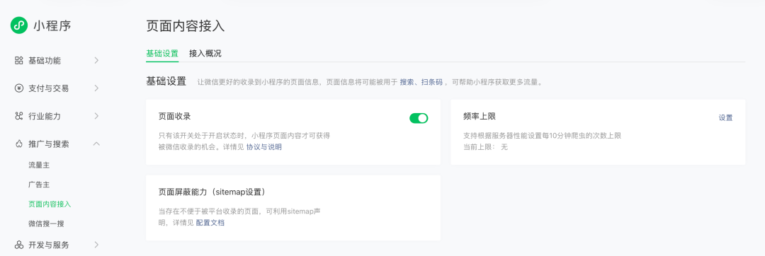This screenshot has width=765, height=256.
Task: Click the 开发与服务 menu label
Action: point(49,244)
